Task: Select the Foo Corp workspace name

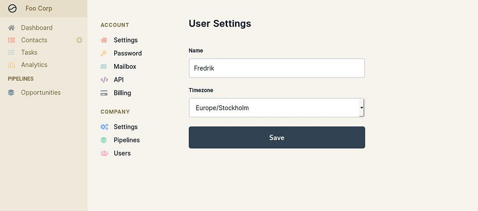Action: [x=39, y=9]
